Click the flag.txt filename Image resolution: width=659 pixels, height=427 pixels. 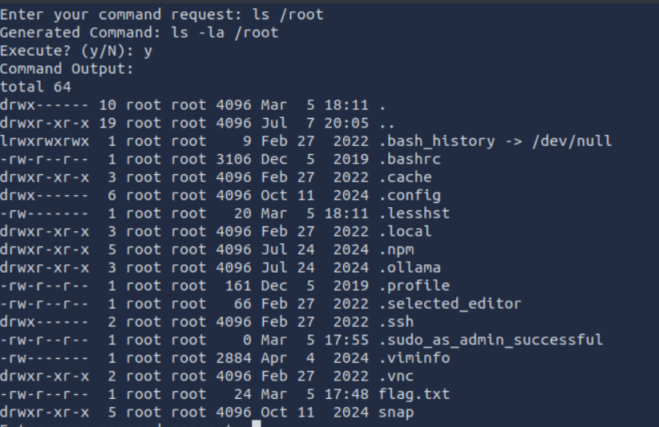pos(414,393)
